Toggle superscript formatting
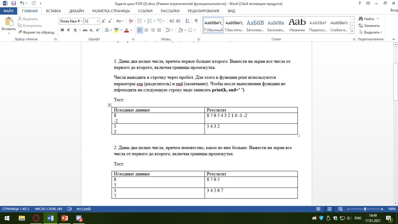 click(x=98, y=30)
